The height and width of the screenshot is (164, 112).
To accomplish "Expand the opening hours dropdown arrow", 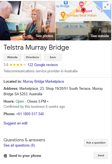I will (48, 102).
